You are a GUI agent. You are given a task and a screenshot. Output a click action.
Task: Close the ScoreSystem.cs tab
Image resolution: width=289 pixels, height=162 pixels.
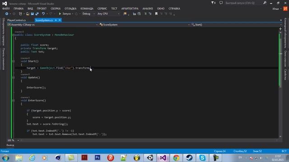pos(60,20)
